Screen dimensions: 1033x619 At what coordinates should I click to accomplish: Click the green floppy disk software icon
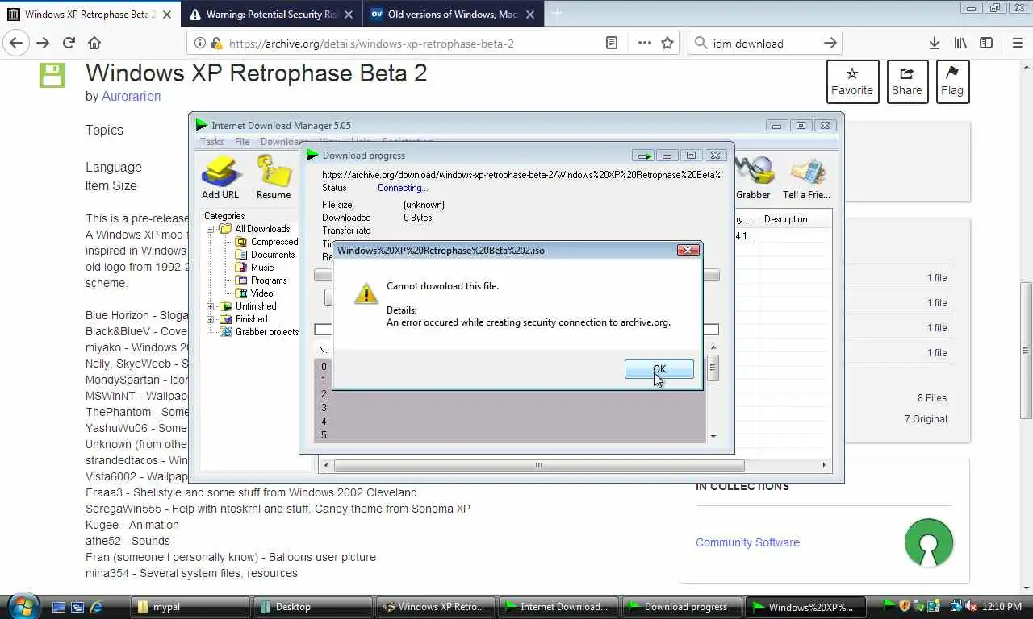[x=52, y=75]
